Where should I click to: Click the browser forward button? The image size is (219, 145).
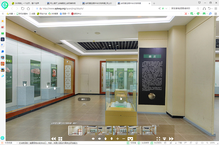point(17,8)
